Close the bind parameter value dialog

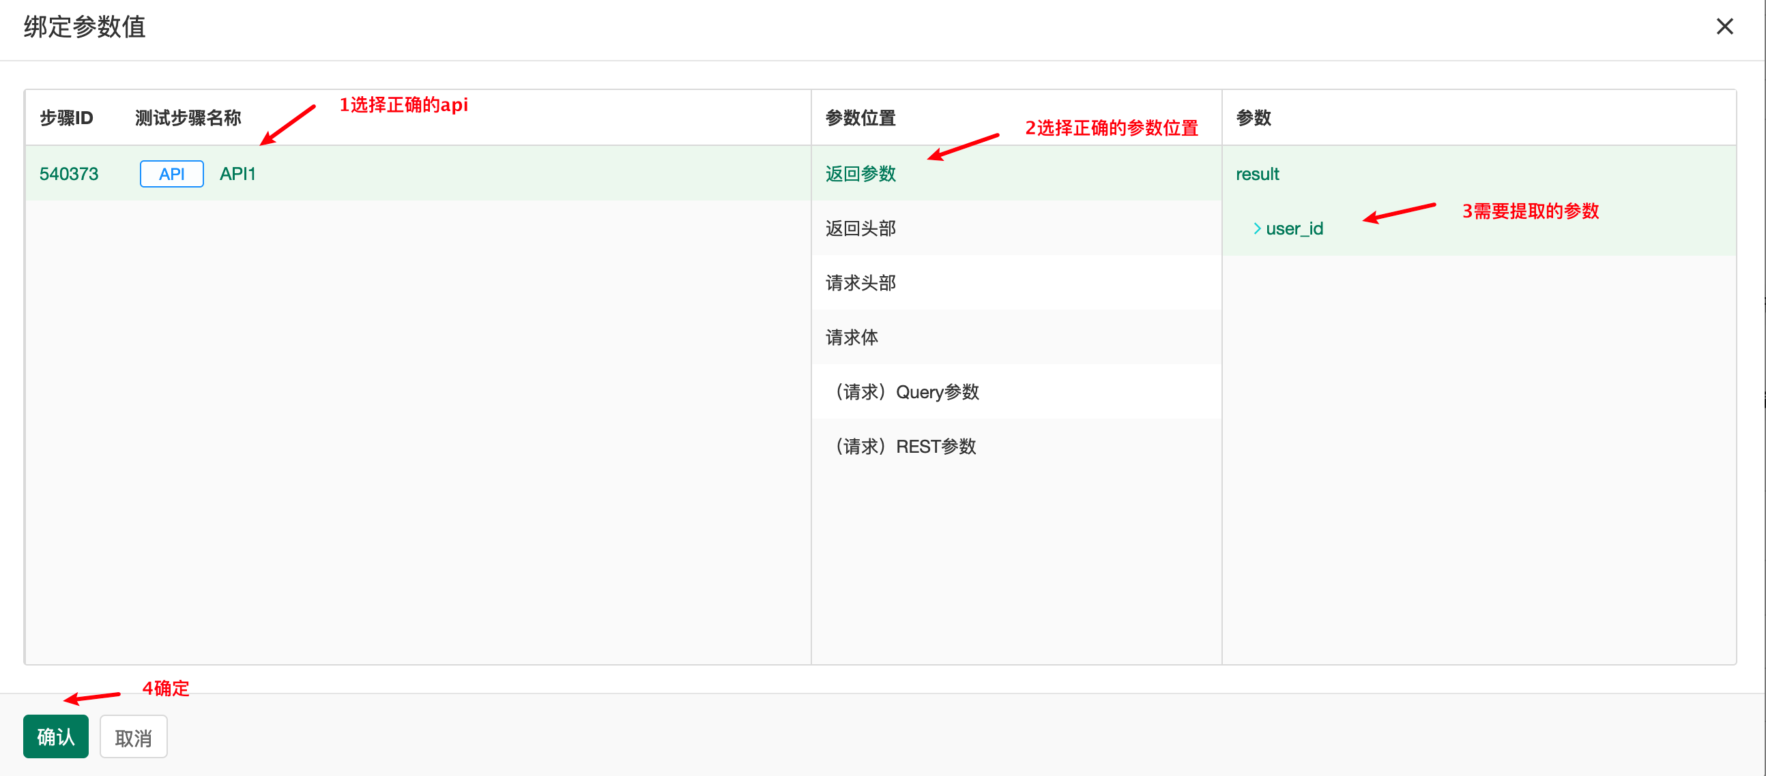(x=1724, y=27)
